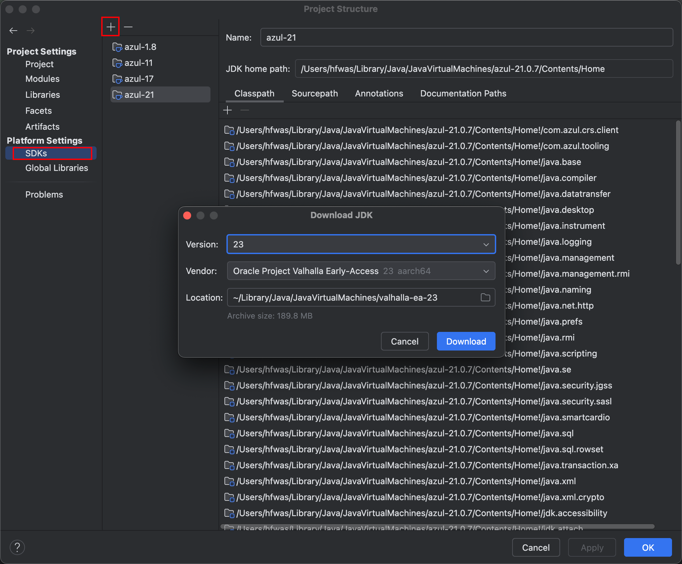Open the Documentation Paths tab
This screenshot has width=682, height=564.
coord(463,93)
